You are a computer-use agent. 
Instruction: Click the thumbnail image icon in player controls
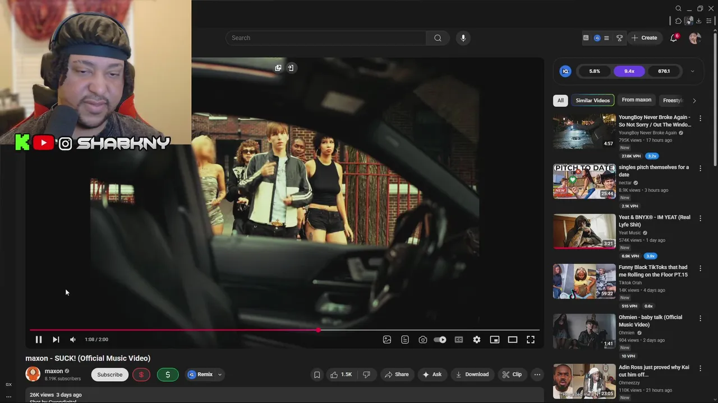click(387, 339)
